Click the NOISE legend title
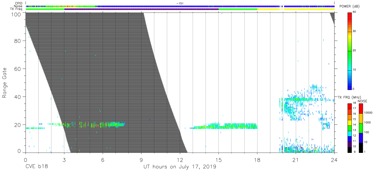The height and width of the screenshot is (173, 376). tap(363, 101)
